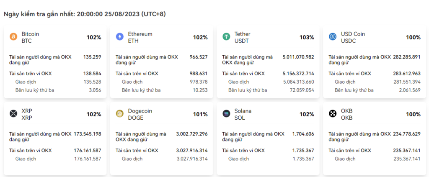Select the Bitcoin BTC card title
Screen dimensions: 429x177
click(x=30, y=37)
